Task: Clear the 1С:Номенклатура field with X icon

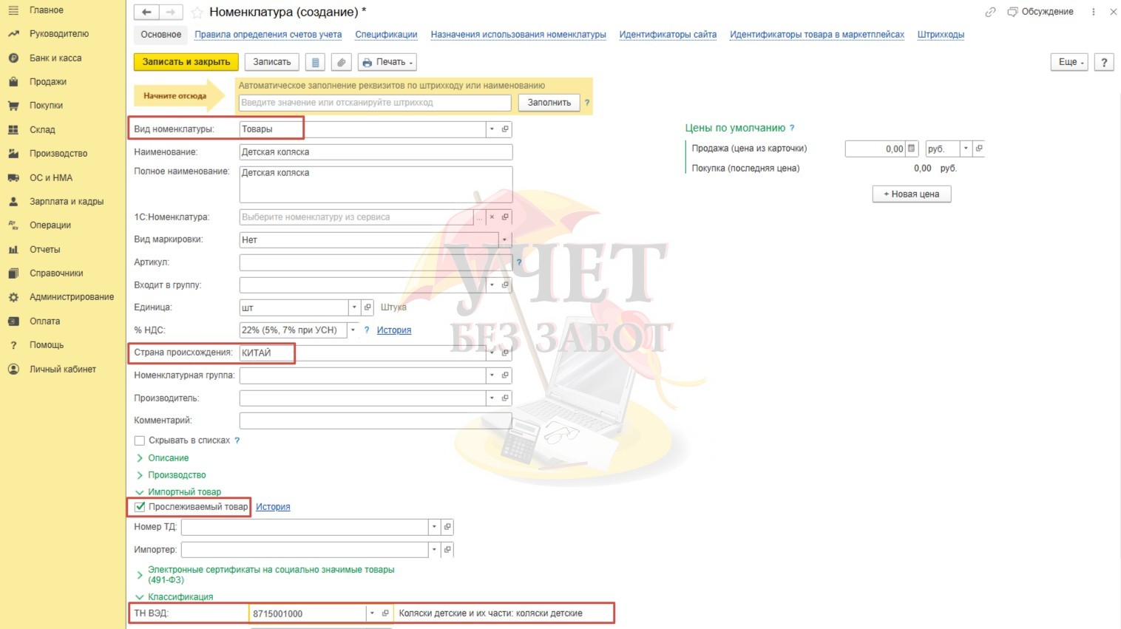Action: pos(492,217)
